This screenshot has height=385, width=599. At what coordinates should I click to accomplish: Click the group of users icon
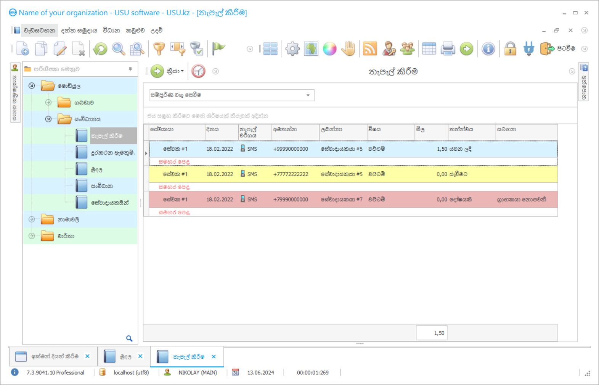[x=407, y=49]
